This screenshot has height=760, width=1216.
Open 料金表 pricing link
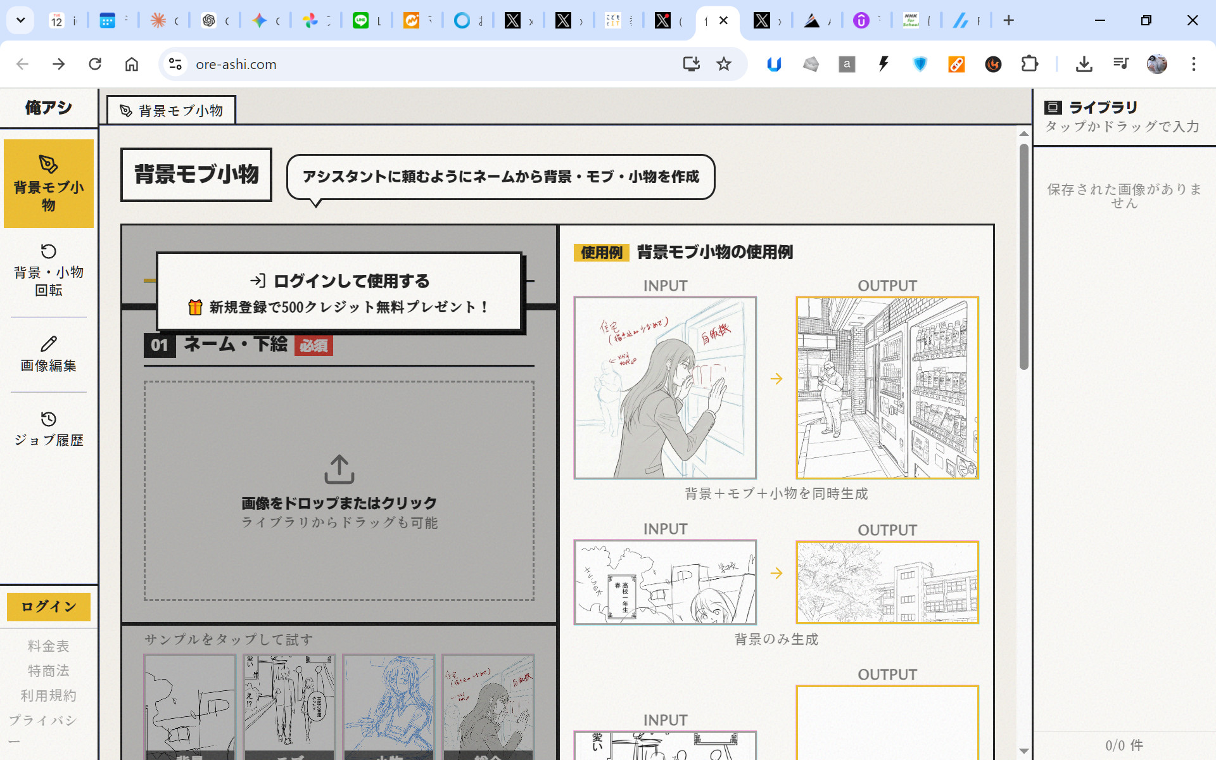[49, 646]
